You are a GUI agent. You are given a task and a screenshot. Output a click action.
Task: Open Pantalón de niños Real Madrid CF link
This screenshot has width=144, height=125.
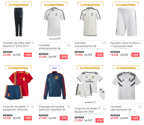pos(17,44)
